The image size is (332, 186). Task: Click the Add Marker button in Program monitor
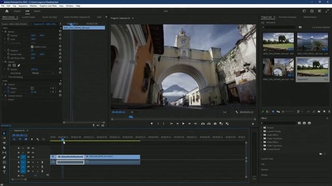(151, 123)
